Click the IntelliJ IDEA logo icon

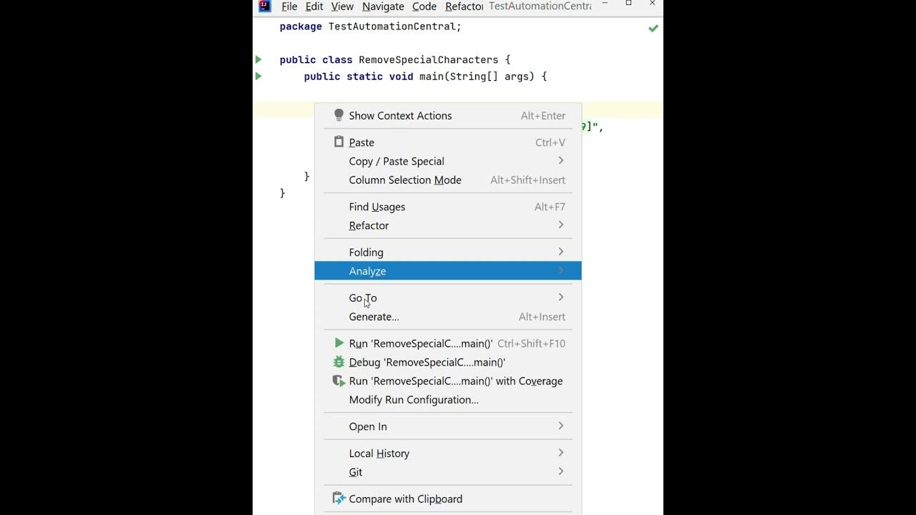point(265,6)
